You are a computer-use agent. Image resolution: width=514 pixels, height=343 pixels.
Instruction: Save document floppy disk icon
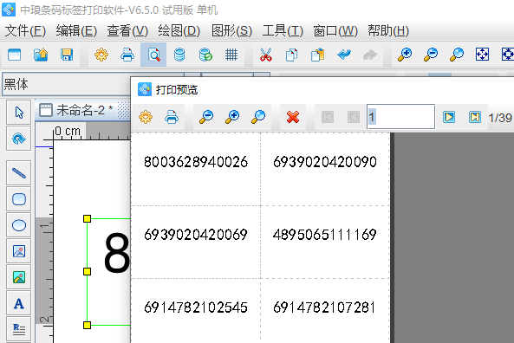click(67, 55)
